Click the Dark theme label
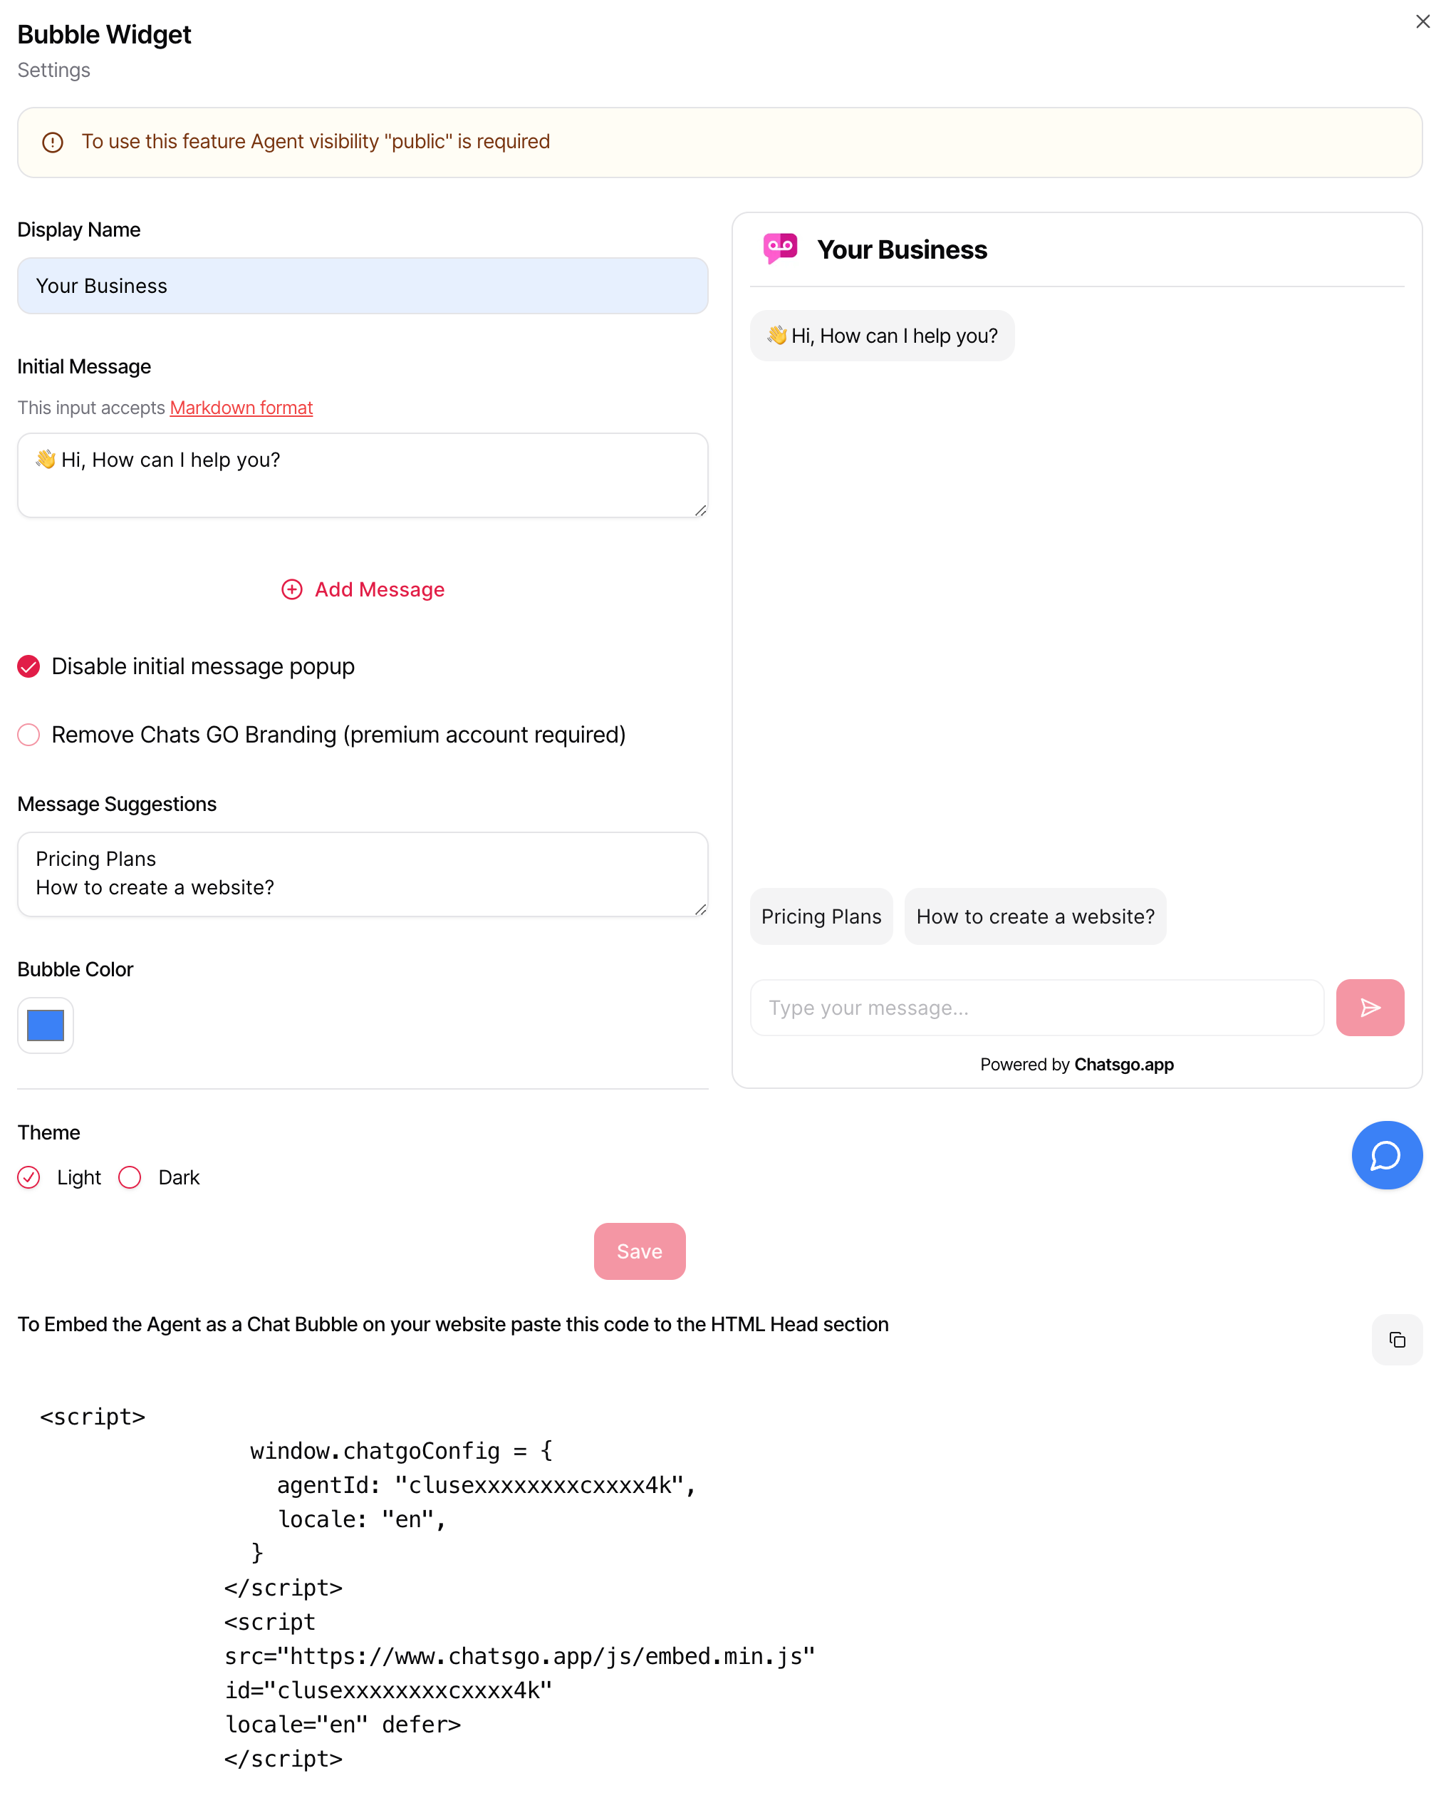The height and width of the screenshot is (1793, 1441). [x=179, y=1177]
